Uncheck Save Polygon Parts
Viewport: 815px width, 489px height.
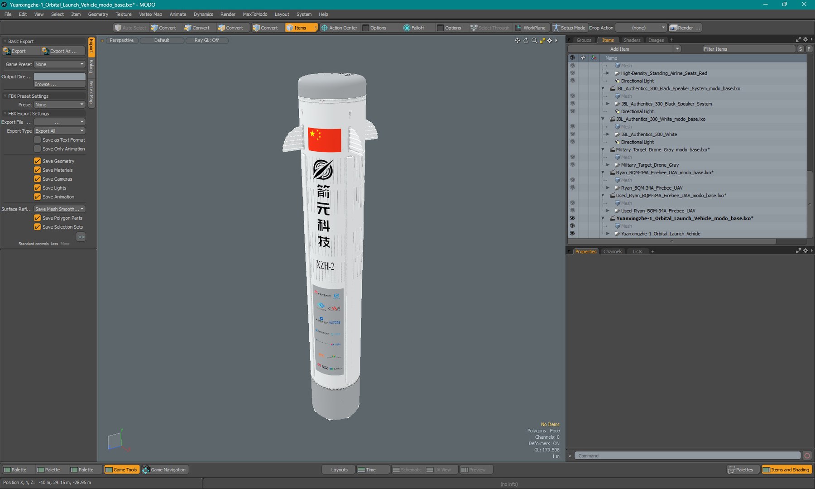[x=38, y=218]
